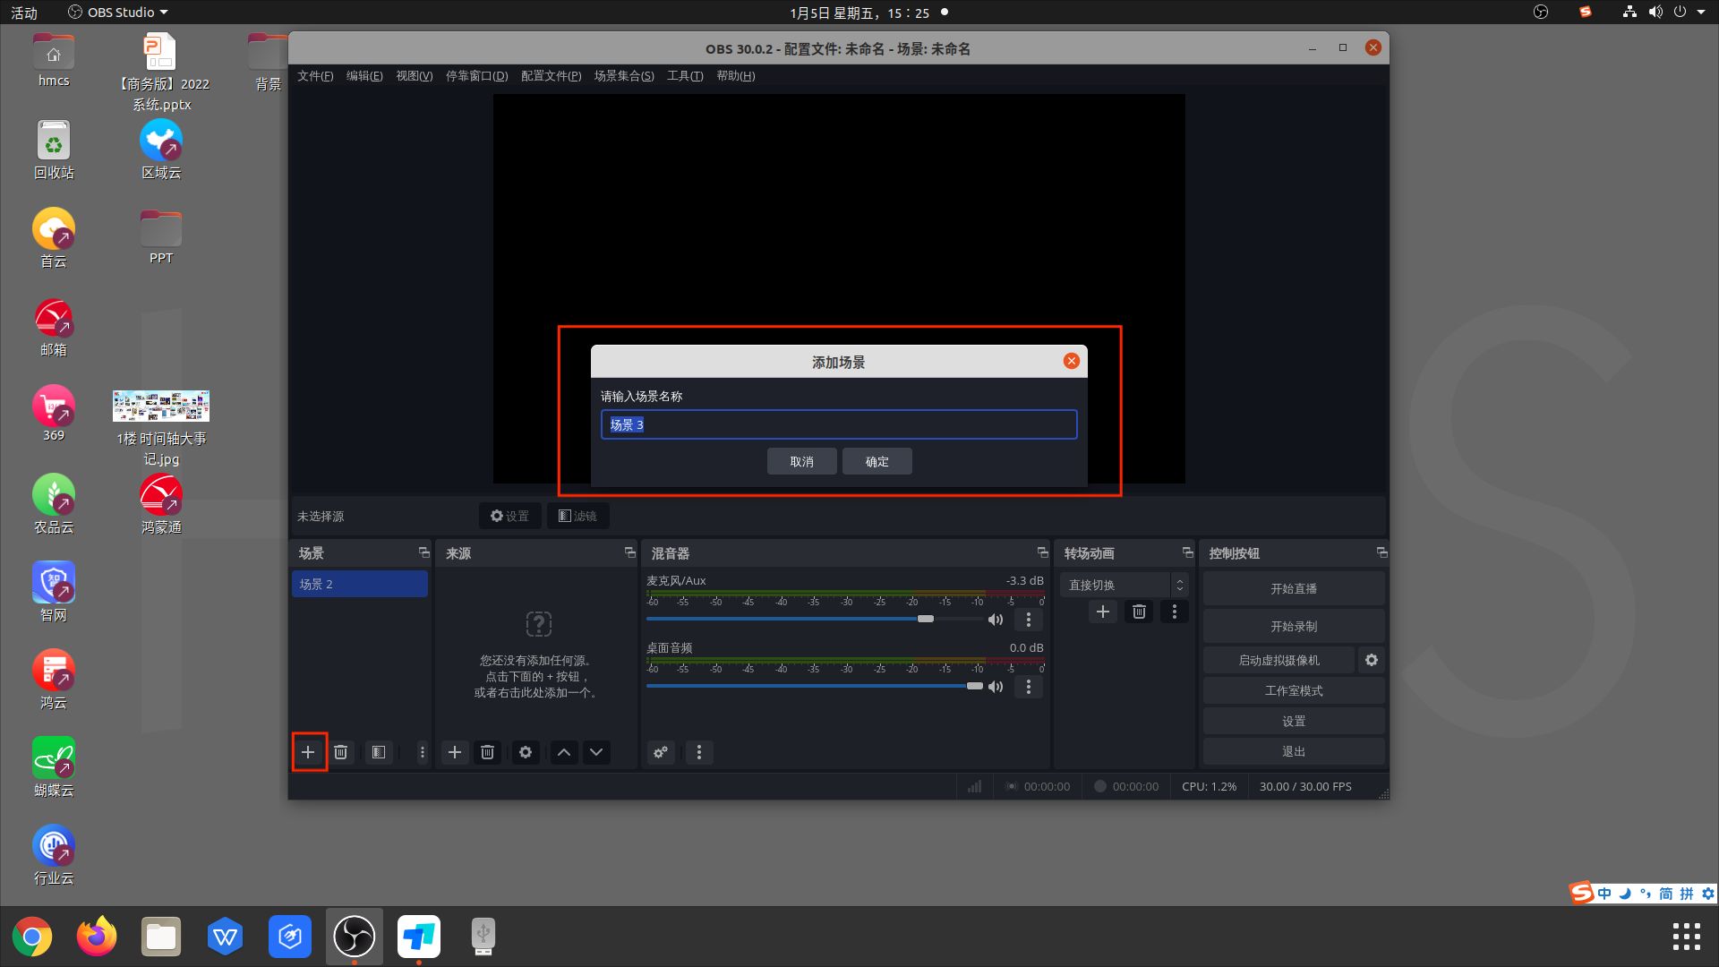Click 确定 in the add scene dialog
This screenshot has width=1719, height=967.
pyautogui.click(x=877, y=461)
